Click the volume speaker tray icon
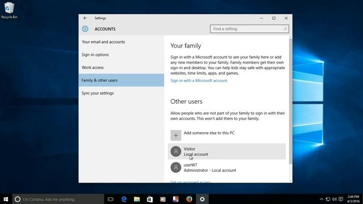Viewport: 363px width, 204px height. tap(335, 199)
